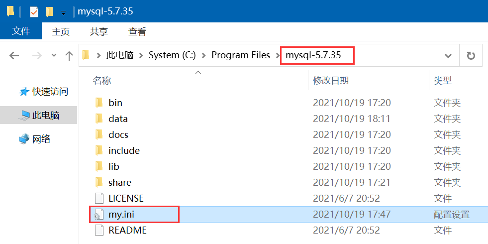This screenshot has height=244, width=488.
Task: Expand the chevron after Program Files
Action: point(277,56)
